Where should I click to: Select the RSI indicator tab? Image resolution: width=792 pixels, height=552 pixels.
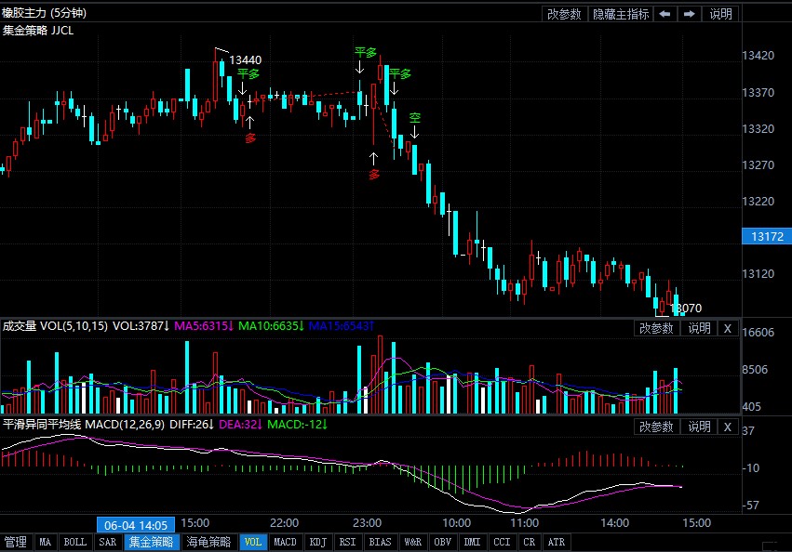coord(348,542)
